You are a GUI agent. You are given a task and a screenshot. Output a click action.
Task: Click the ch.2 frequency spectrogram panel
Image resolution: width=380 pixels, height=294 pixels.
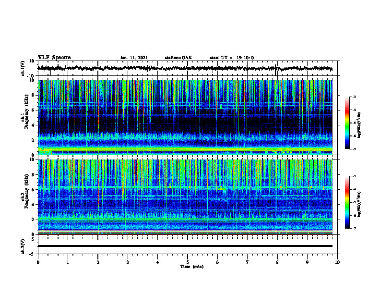(x=185, y=197)
